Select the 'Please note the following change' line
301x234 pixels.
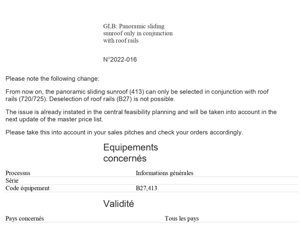pos(53,79)
